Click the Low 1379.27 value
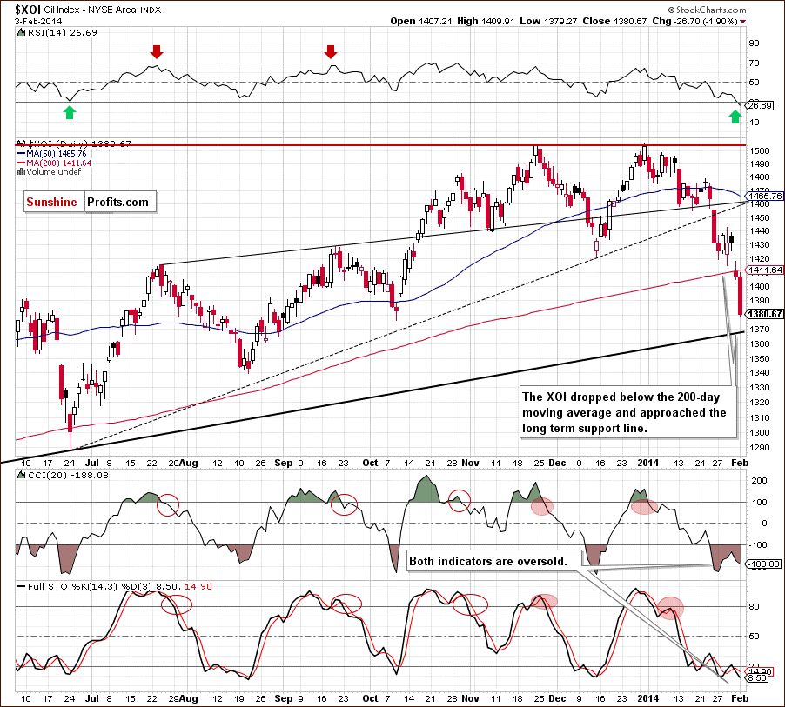Image resolution: width=785 pixels, height=707 pixels. [548, 21]
